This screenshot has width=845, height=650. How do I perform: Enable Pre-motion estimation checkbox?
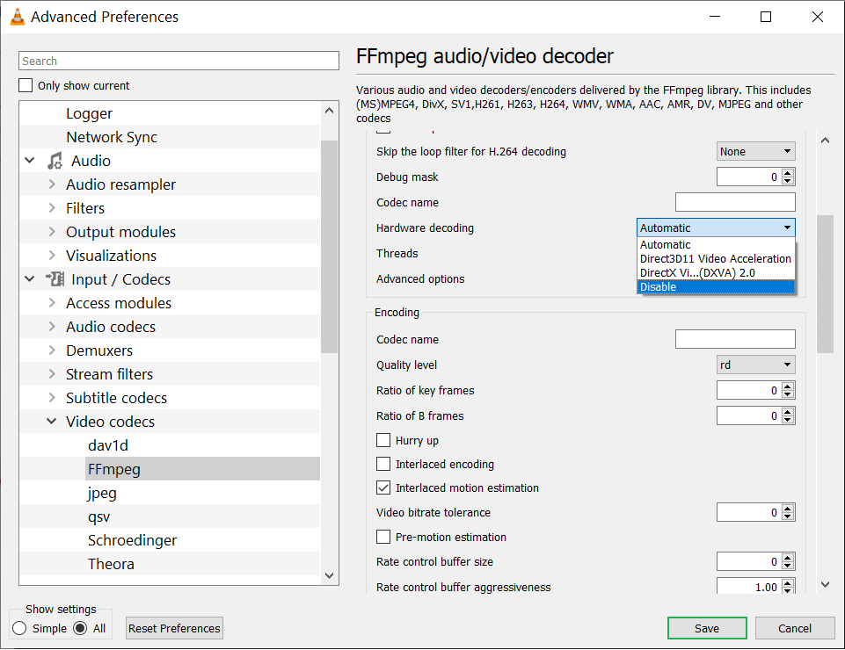point(383,537)
